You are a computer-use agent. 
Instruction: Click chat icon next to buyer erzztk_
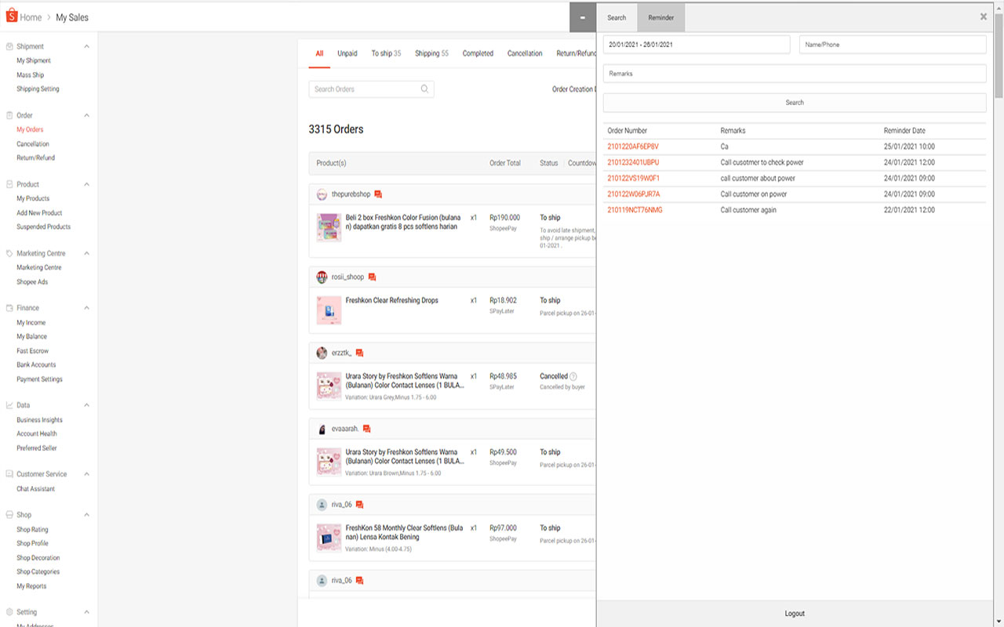pos(361,353)
